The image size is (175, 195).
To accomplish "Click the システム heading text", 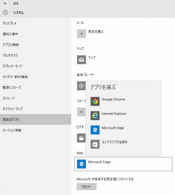I will tap(18, 12).
